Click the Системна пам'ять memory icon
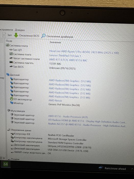This screenshot has height=179, width=134. (11, 62)
